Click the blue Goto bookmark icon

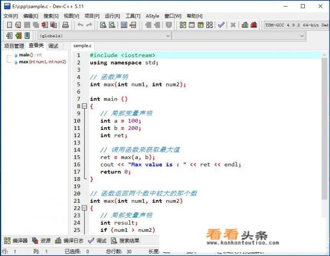pyautogui.click(x=27, y=36)
